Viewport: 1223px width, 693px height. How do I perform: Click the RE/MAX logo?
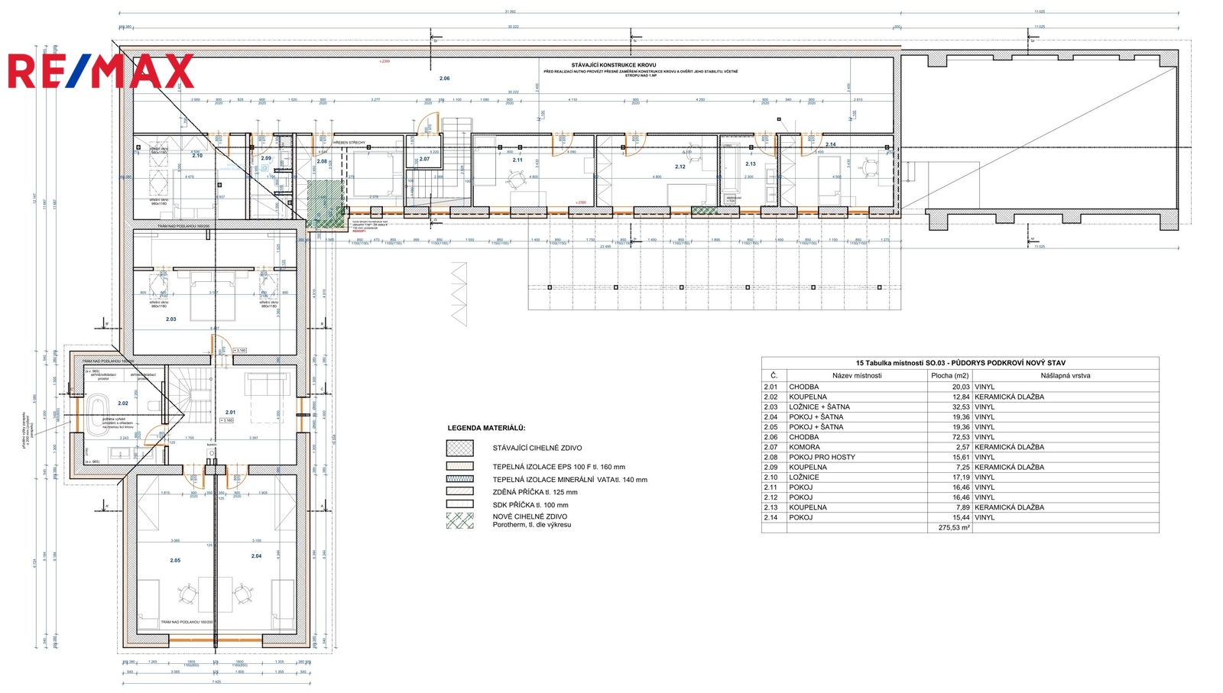(x=101, y=72)
